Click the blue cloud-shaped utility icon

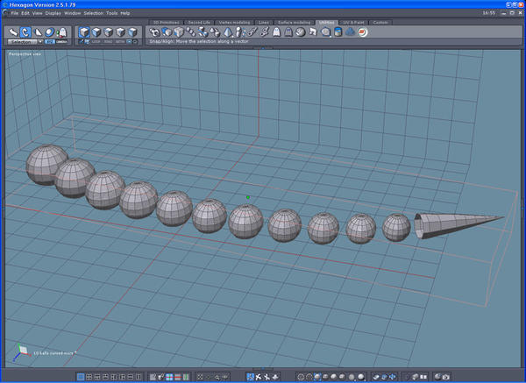pos(350,32)
